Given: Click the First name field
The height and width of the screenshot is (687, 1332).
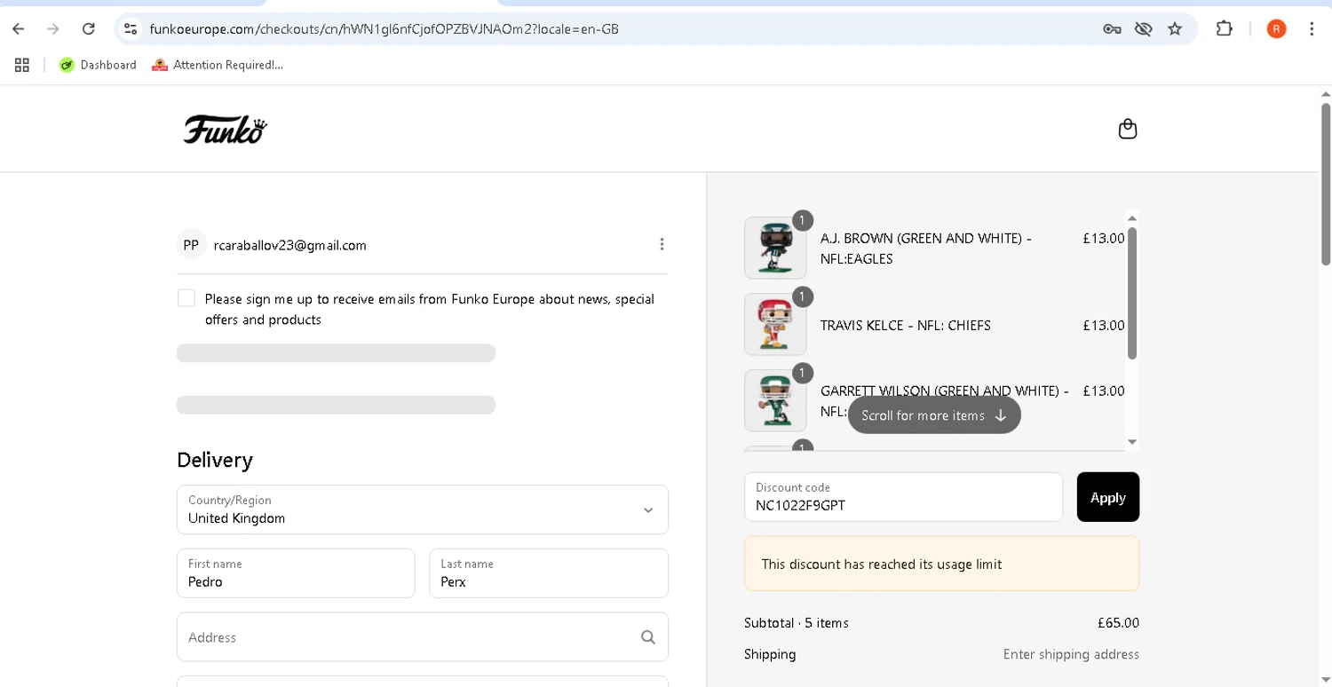Looking at the screenshot, I should pos(296,573).
